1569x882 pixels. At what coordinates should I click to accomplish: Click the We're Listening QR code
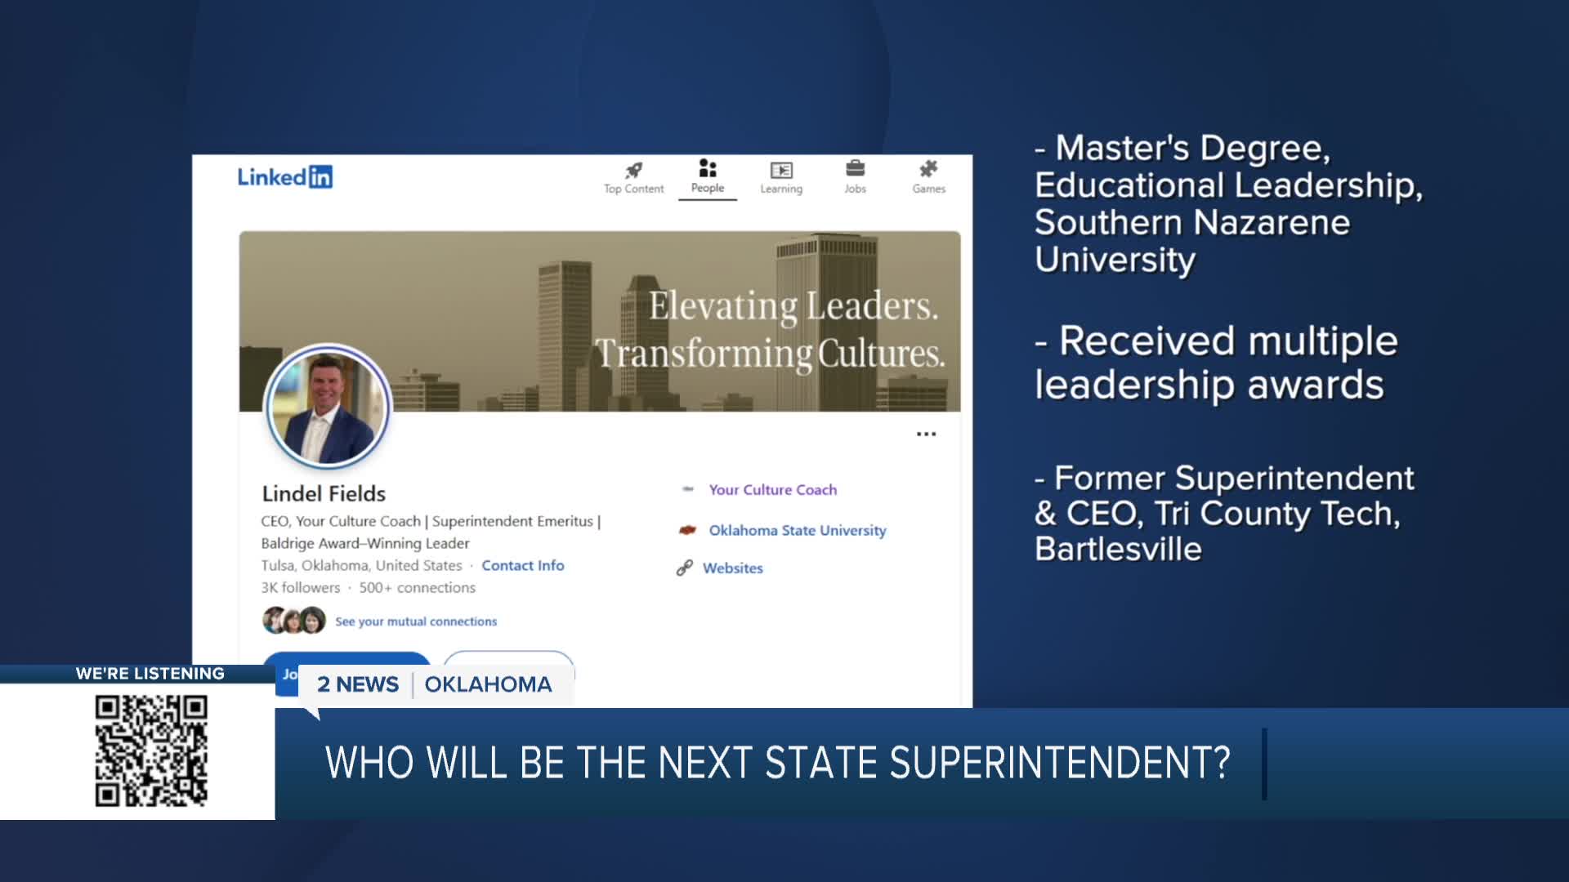(151, 751)
